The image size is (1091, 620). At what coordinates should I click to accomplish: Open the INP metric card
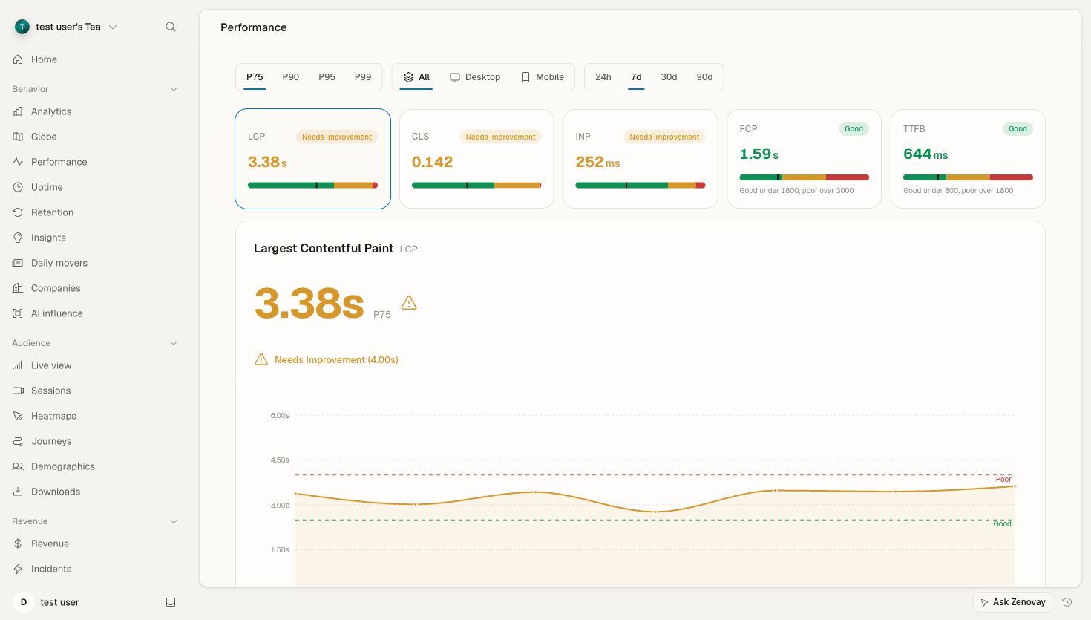[640, 159]
